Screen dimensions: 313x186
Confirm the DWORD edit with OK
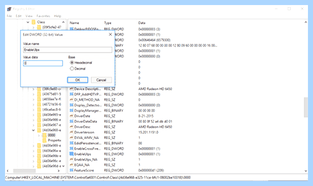78,80
